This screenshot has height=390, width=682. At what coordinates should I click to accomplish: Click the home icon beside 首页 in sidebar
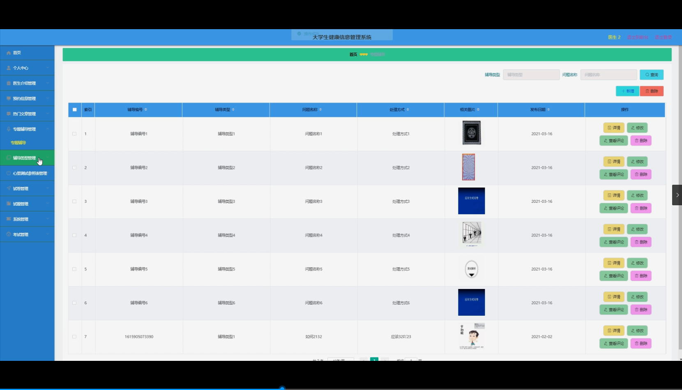[x=9, y=53]
